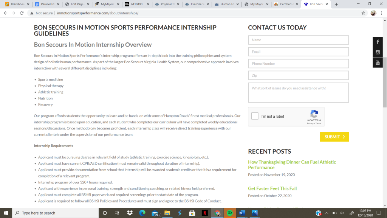Open the reCAPTCHA Terms link

click(x=318, y=123)
